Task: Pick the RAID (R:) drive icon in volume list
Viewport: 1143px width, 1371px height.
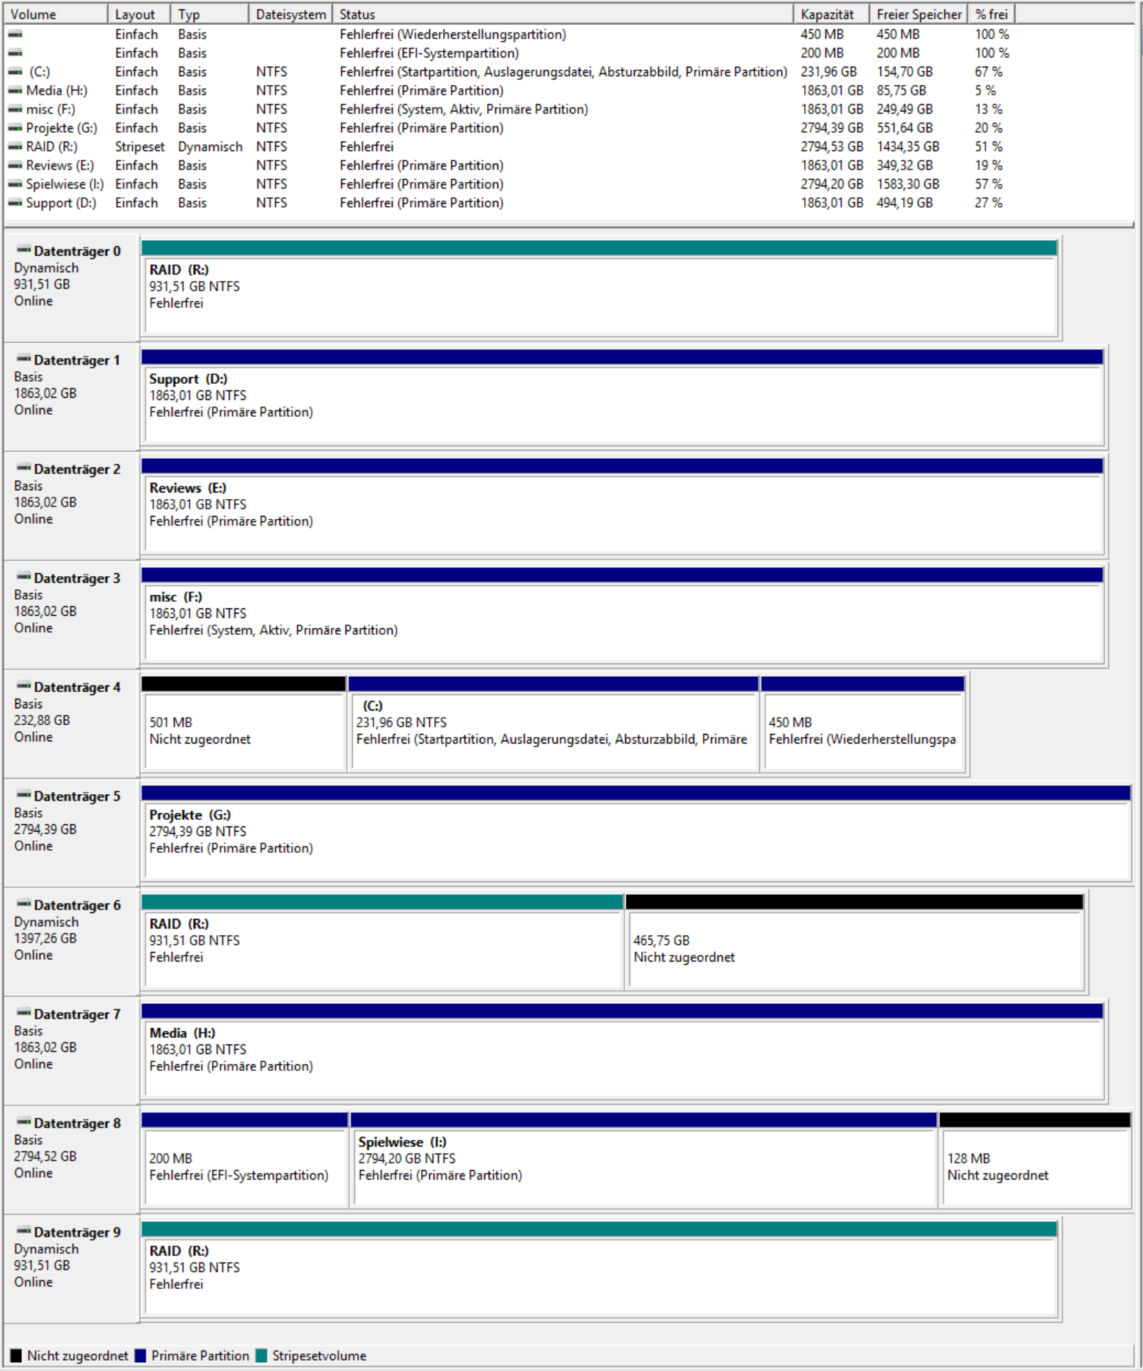Action: coord(15,147)
